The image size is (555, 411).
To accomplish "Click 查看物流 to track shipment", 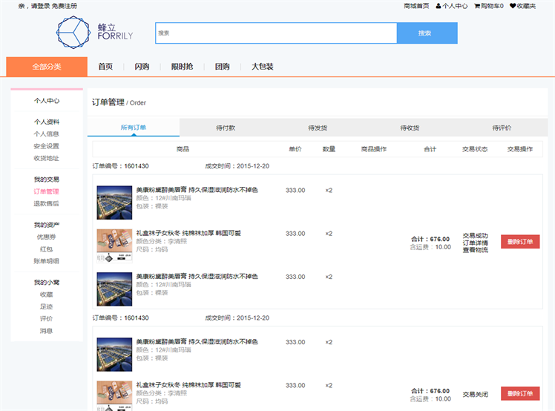I will coord(475,250).
